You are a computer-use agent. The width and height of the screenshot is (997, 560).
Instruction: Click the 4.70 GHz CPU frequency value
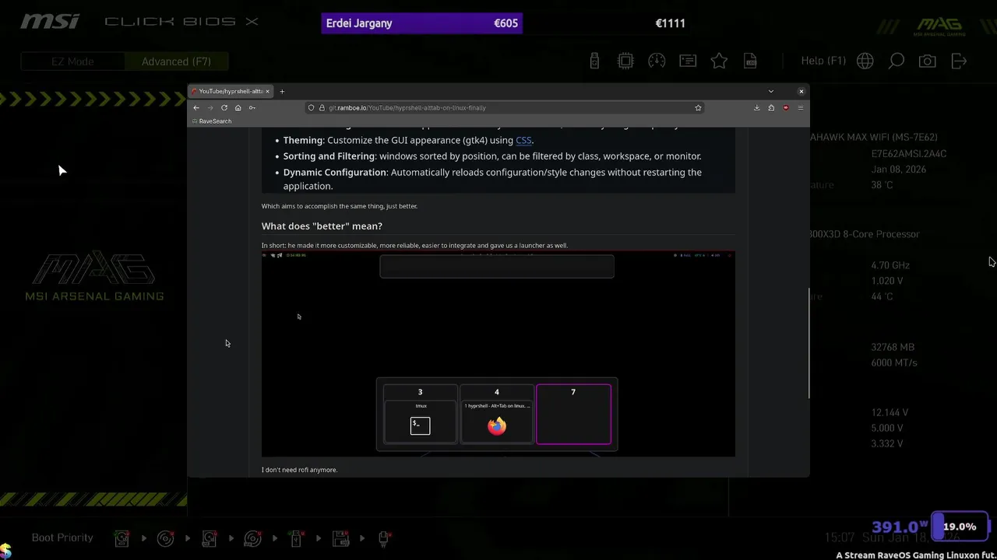pyautogui.click(x=890, y=265)
